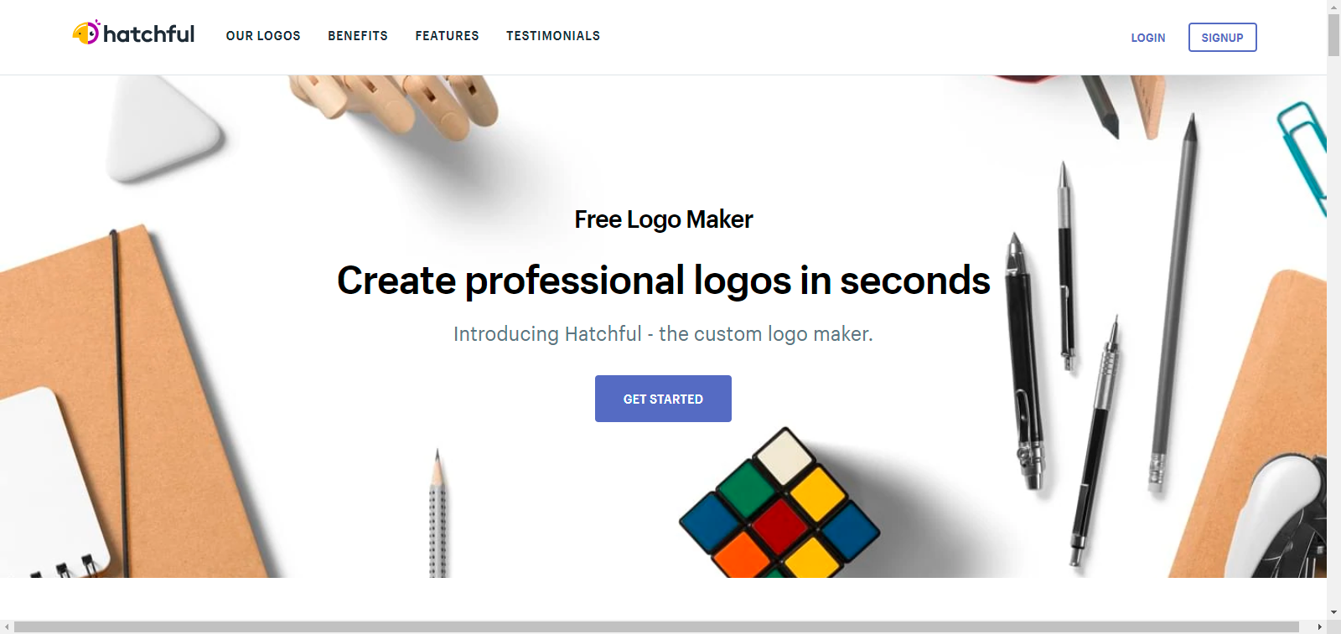
Task: Click the Login link
Action: coord(1148,38)
